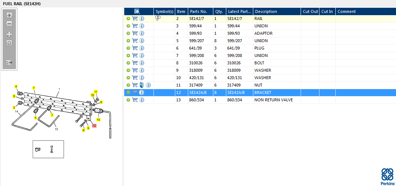Screen dimensions: 396x186
Task: Show info for 860/334 NON RETURN VALVE
Action: coord(142,100)
